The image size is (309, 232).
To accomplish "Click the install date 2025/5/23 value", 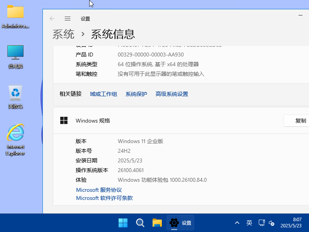I will click(130, 160).
